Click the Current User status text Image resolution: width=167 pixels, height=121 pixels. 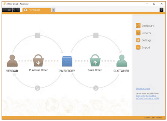pos(153,118)
